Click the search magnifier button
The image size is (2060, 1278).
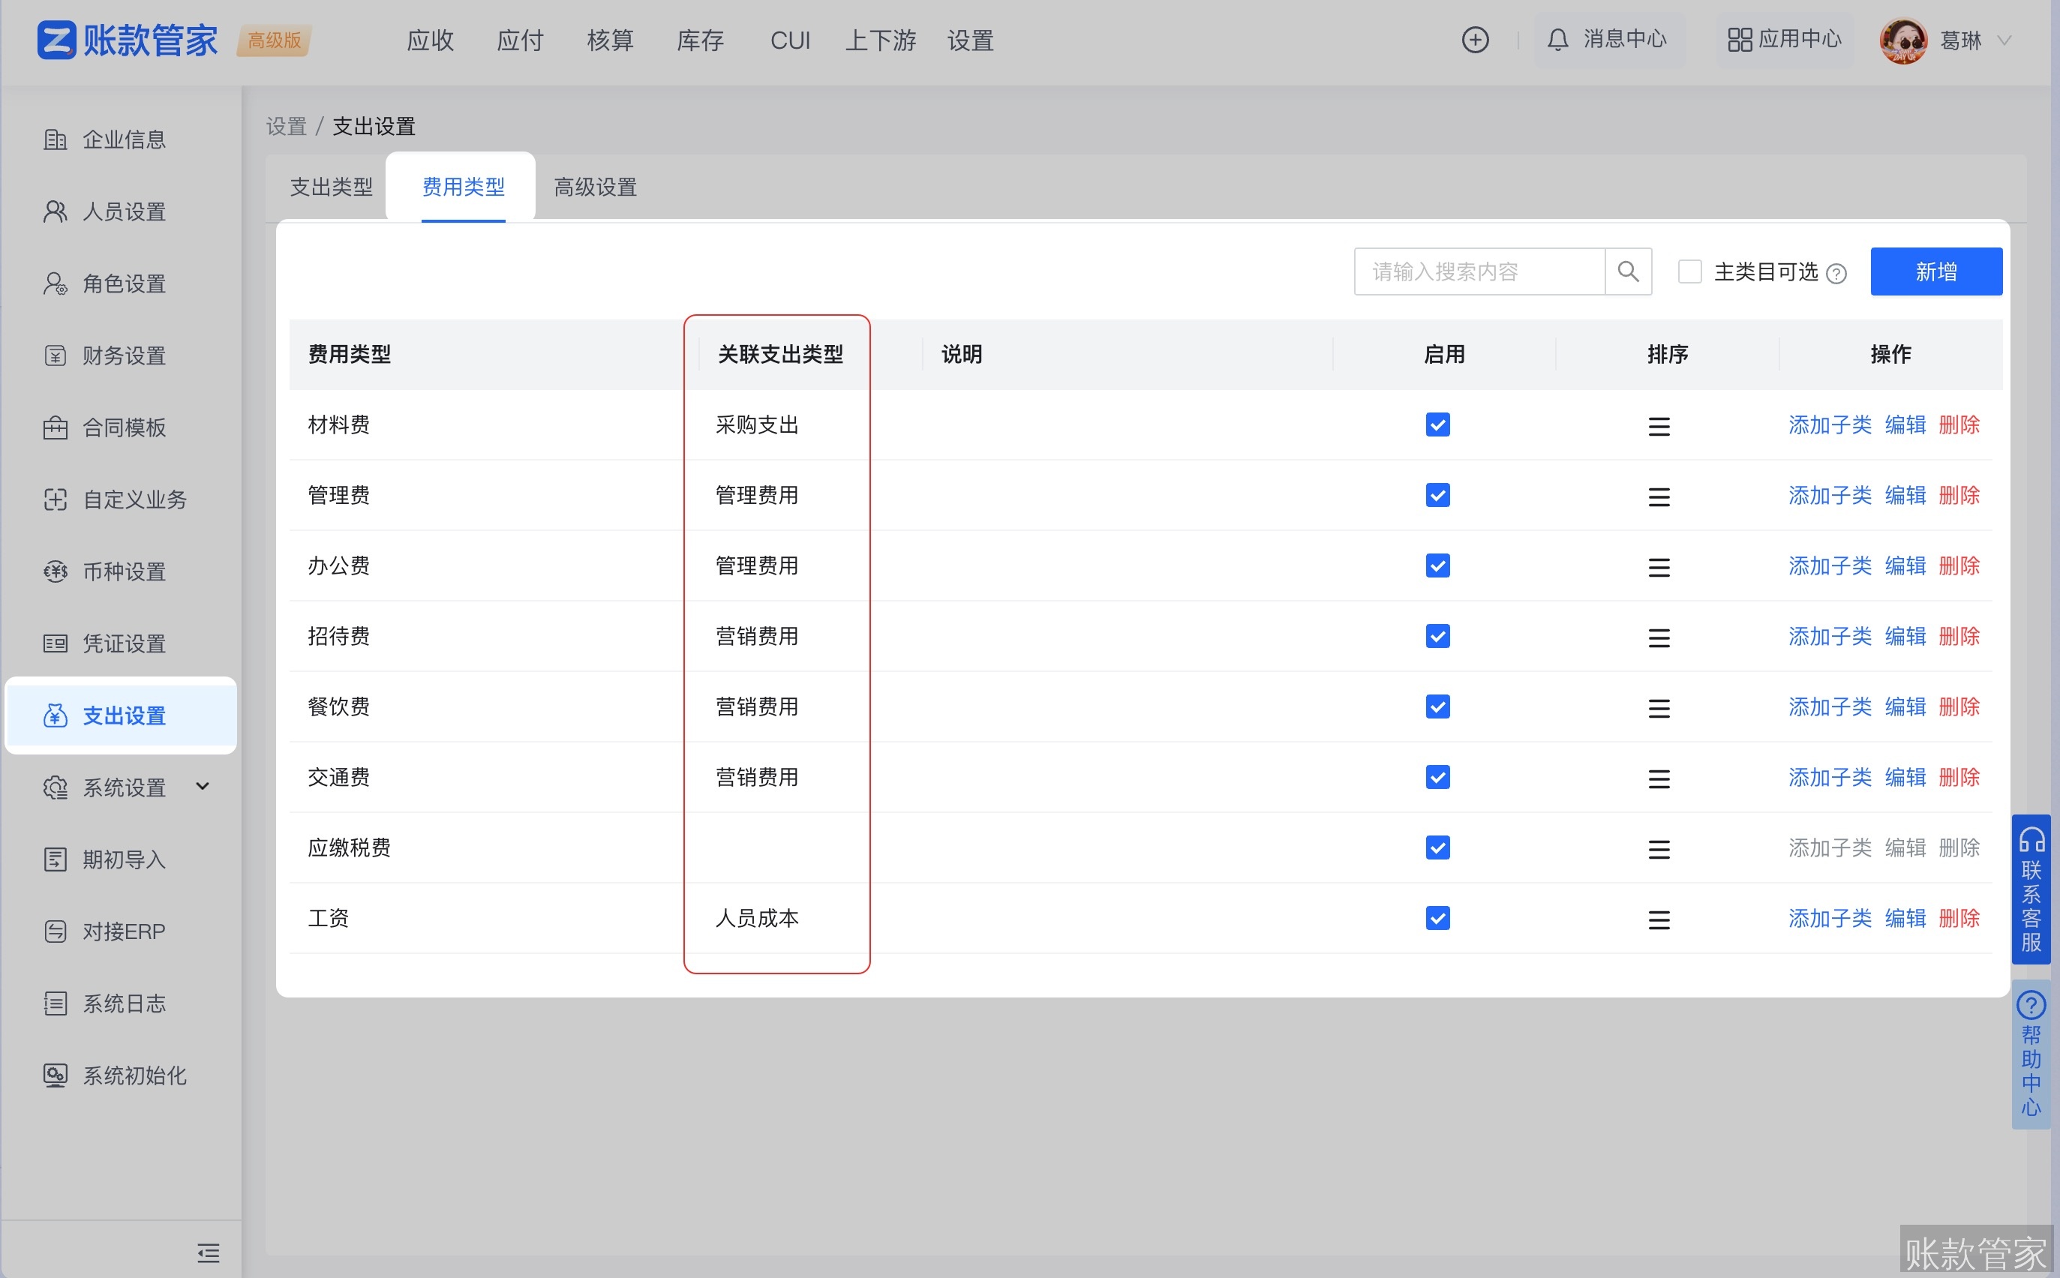(1627, 271)
